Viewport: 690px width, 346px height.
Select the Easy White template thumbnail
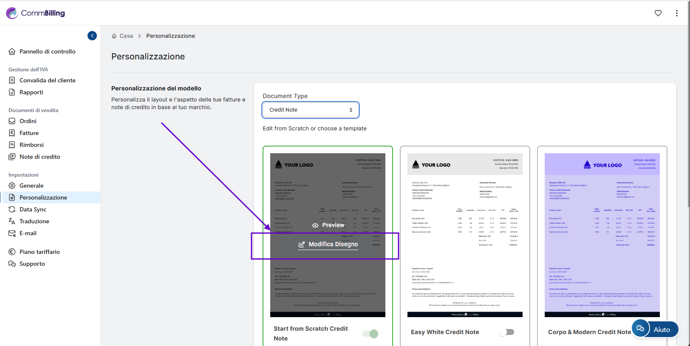click(465, 235)
